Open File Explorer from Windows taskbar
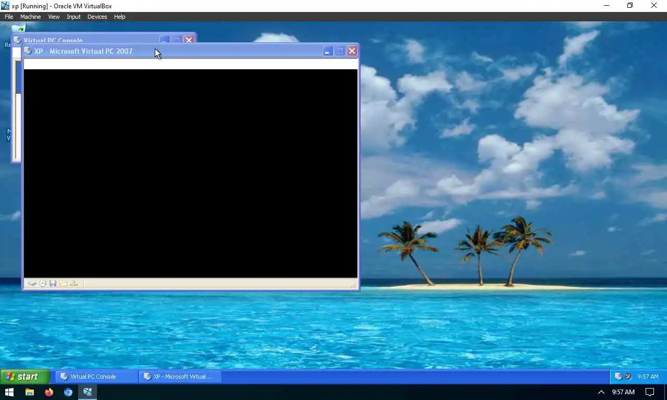The image size is (667, 400). pyautogui.click(x=30, y=392)
